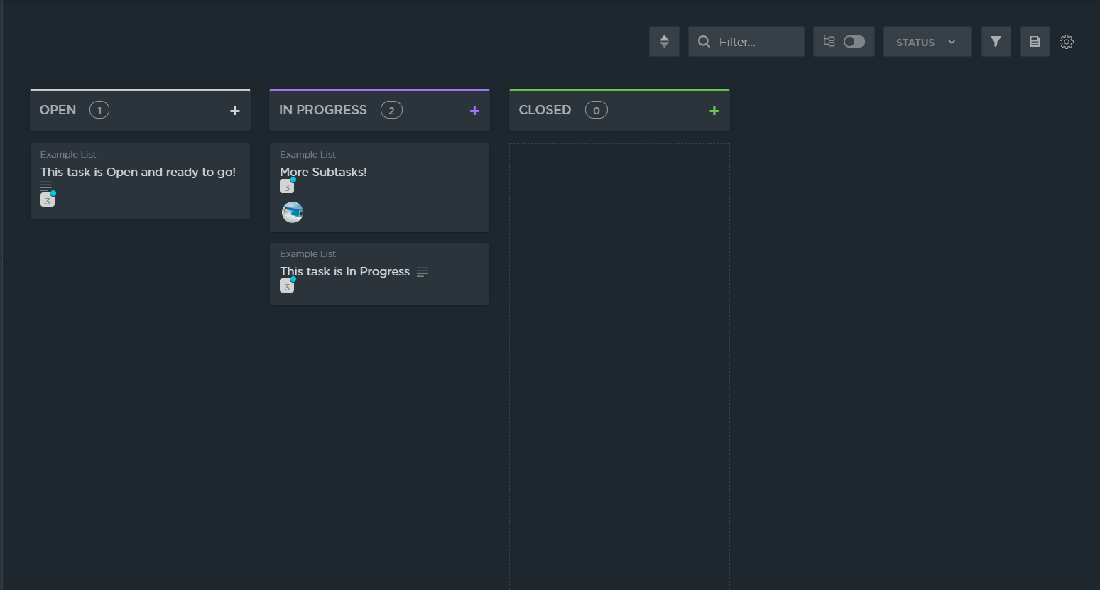Add a task to CLOSED column
The height and width of the screenshot is (590, 1100).
[714, 111]
